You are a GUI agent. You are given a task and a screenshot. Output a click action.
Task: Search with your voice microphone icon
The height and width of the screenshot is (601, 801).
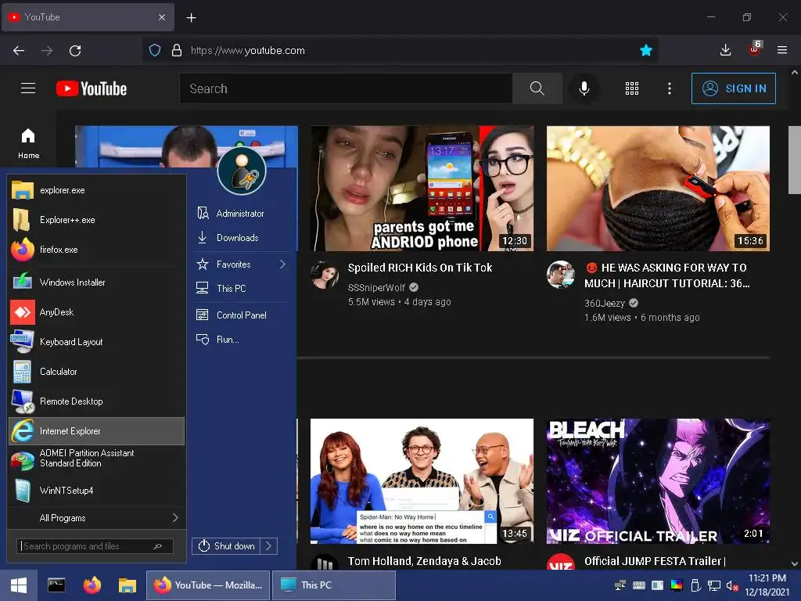pos(584,88)
